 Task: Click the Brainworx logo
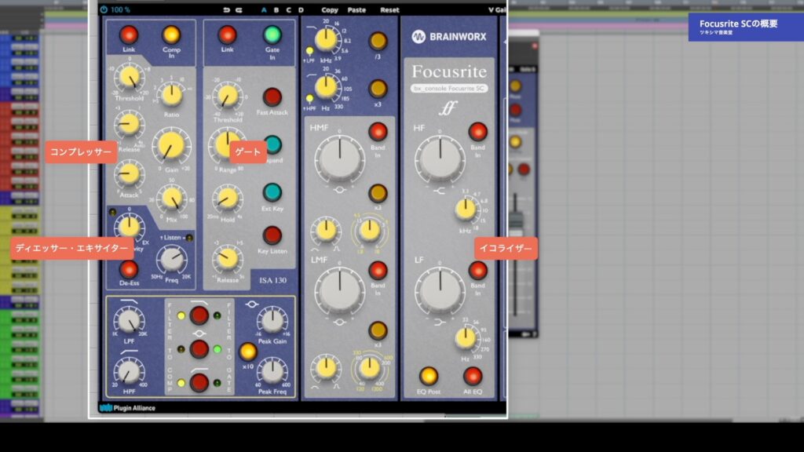[449, 36]
